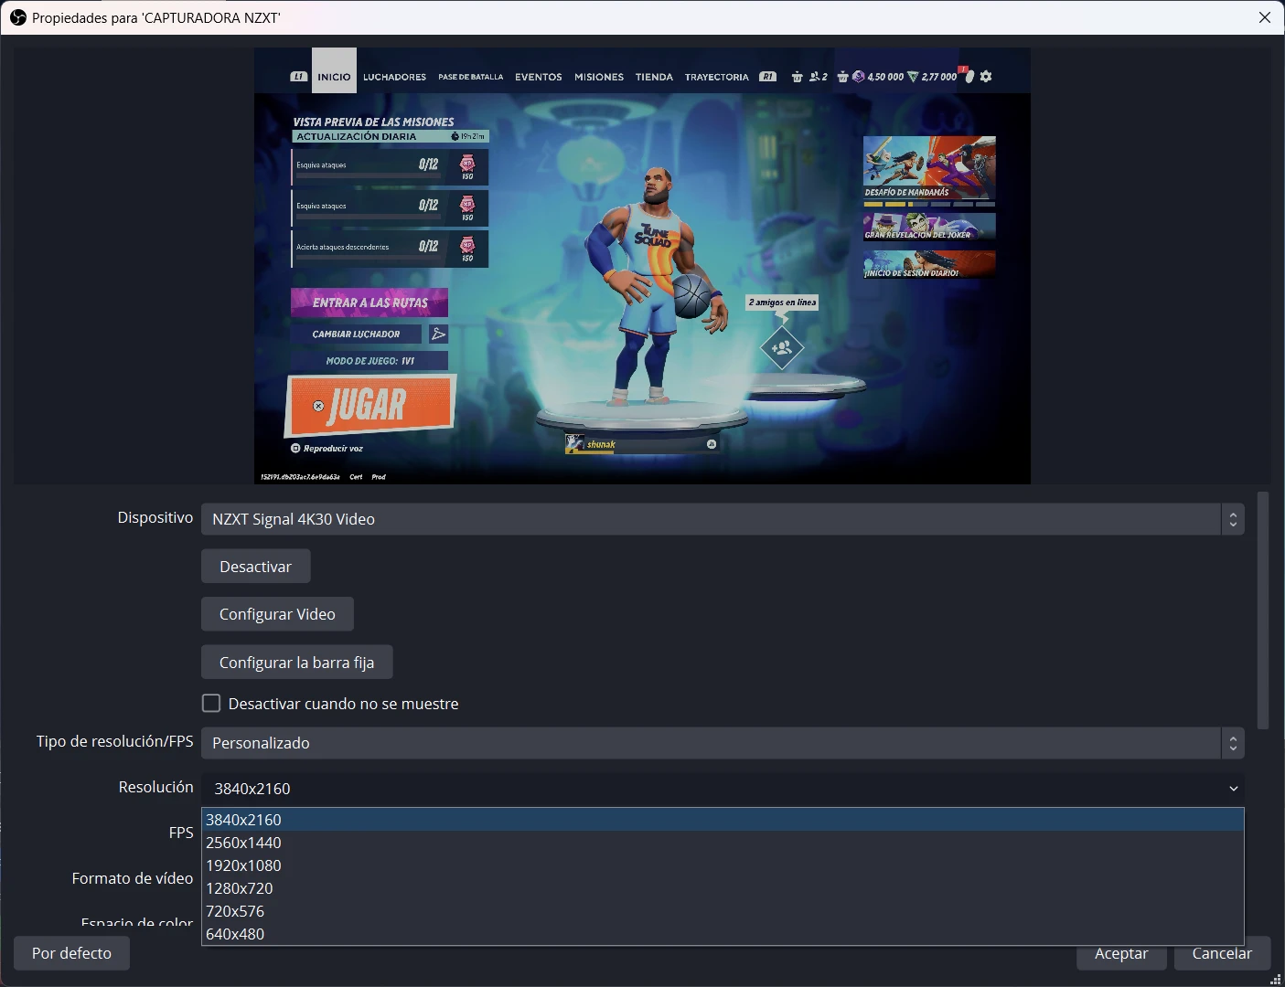The image size is (1285, 987).
Task: Click Configurar la barra fija button
Action: pyautogui.click(x=296, y=663)
